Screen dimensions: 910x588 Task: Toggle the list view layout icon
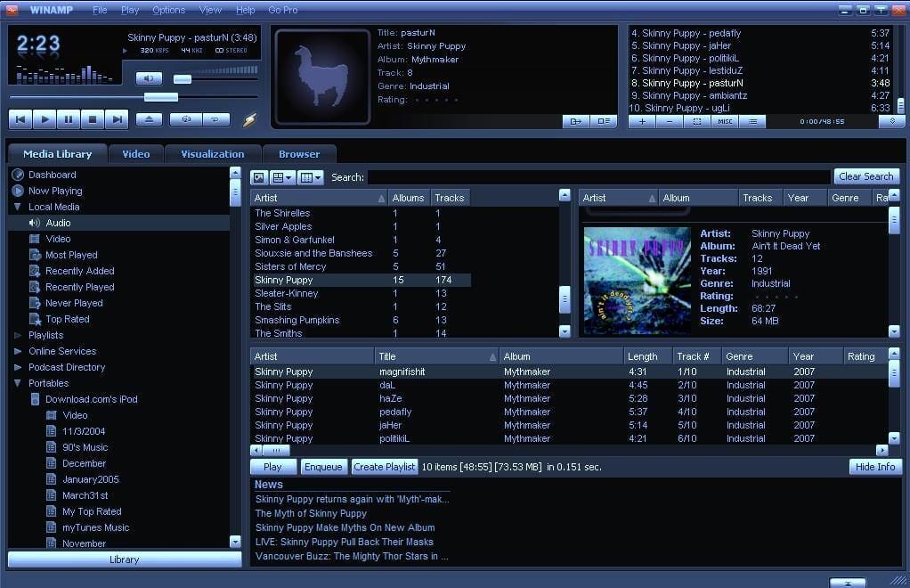coord(308,177)
